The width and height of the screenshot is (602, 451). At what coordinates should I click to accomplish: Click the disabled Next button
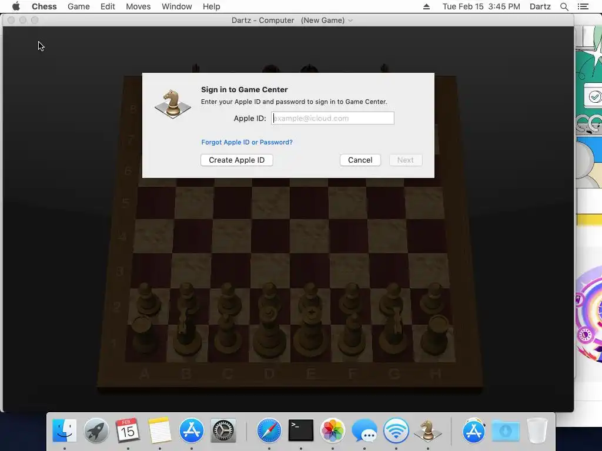406,160
